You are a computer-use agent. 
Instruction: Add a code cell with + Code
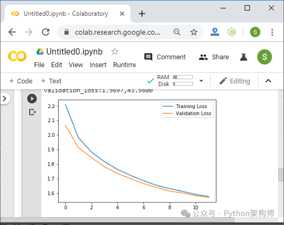pos(21,81)
